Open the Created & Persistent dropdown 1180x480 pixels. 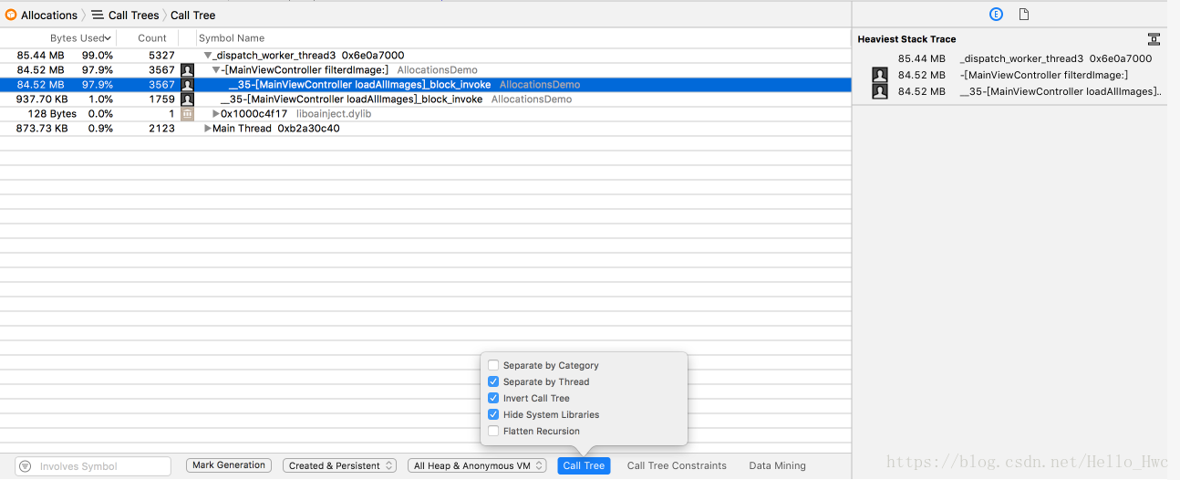339,465
